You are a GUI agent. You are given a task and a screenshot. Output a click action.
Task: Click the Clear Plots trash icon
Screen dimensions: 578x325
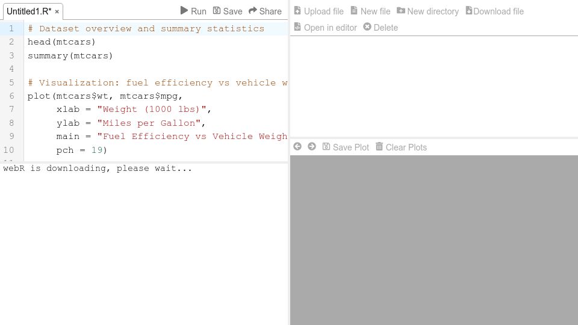coord(379,146)
